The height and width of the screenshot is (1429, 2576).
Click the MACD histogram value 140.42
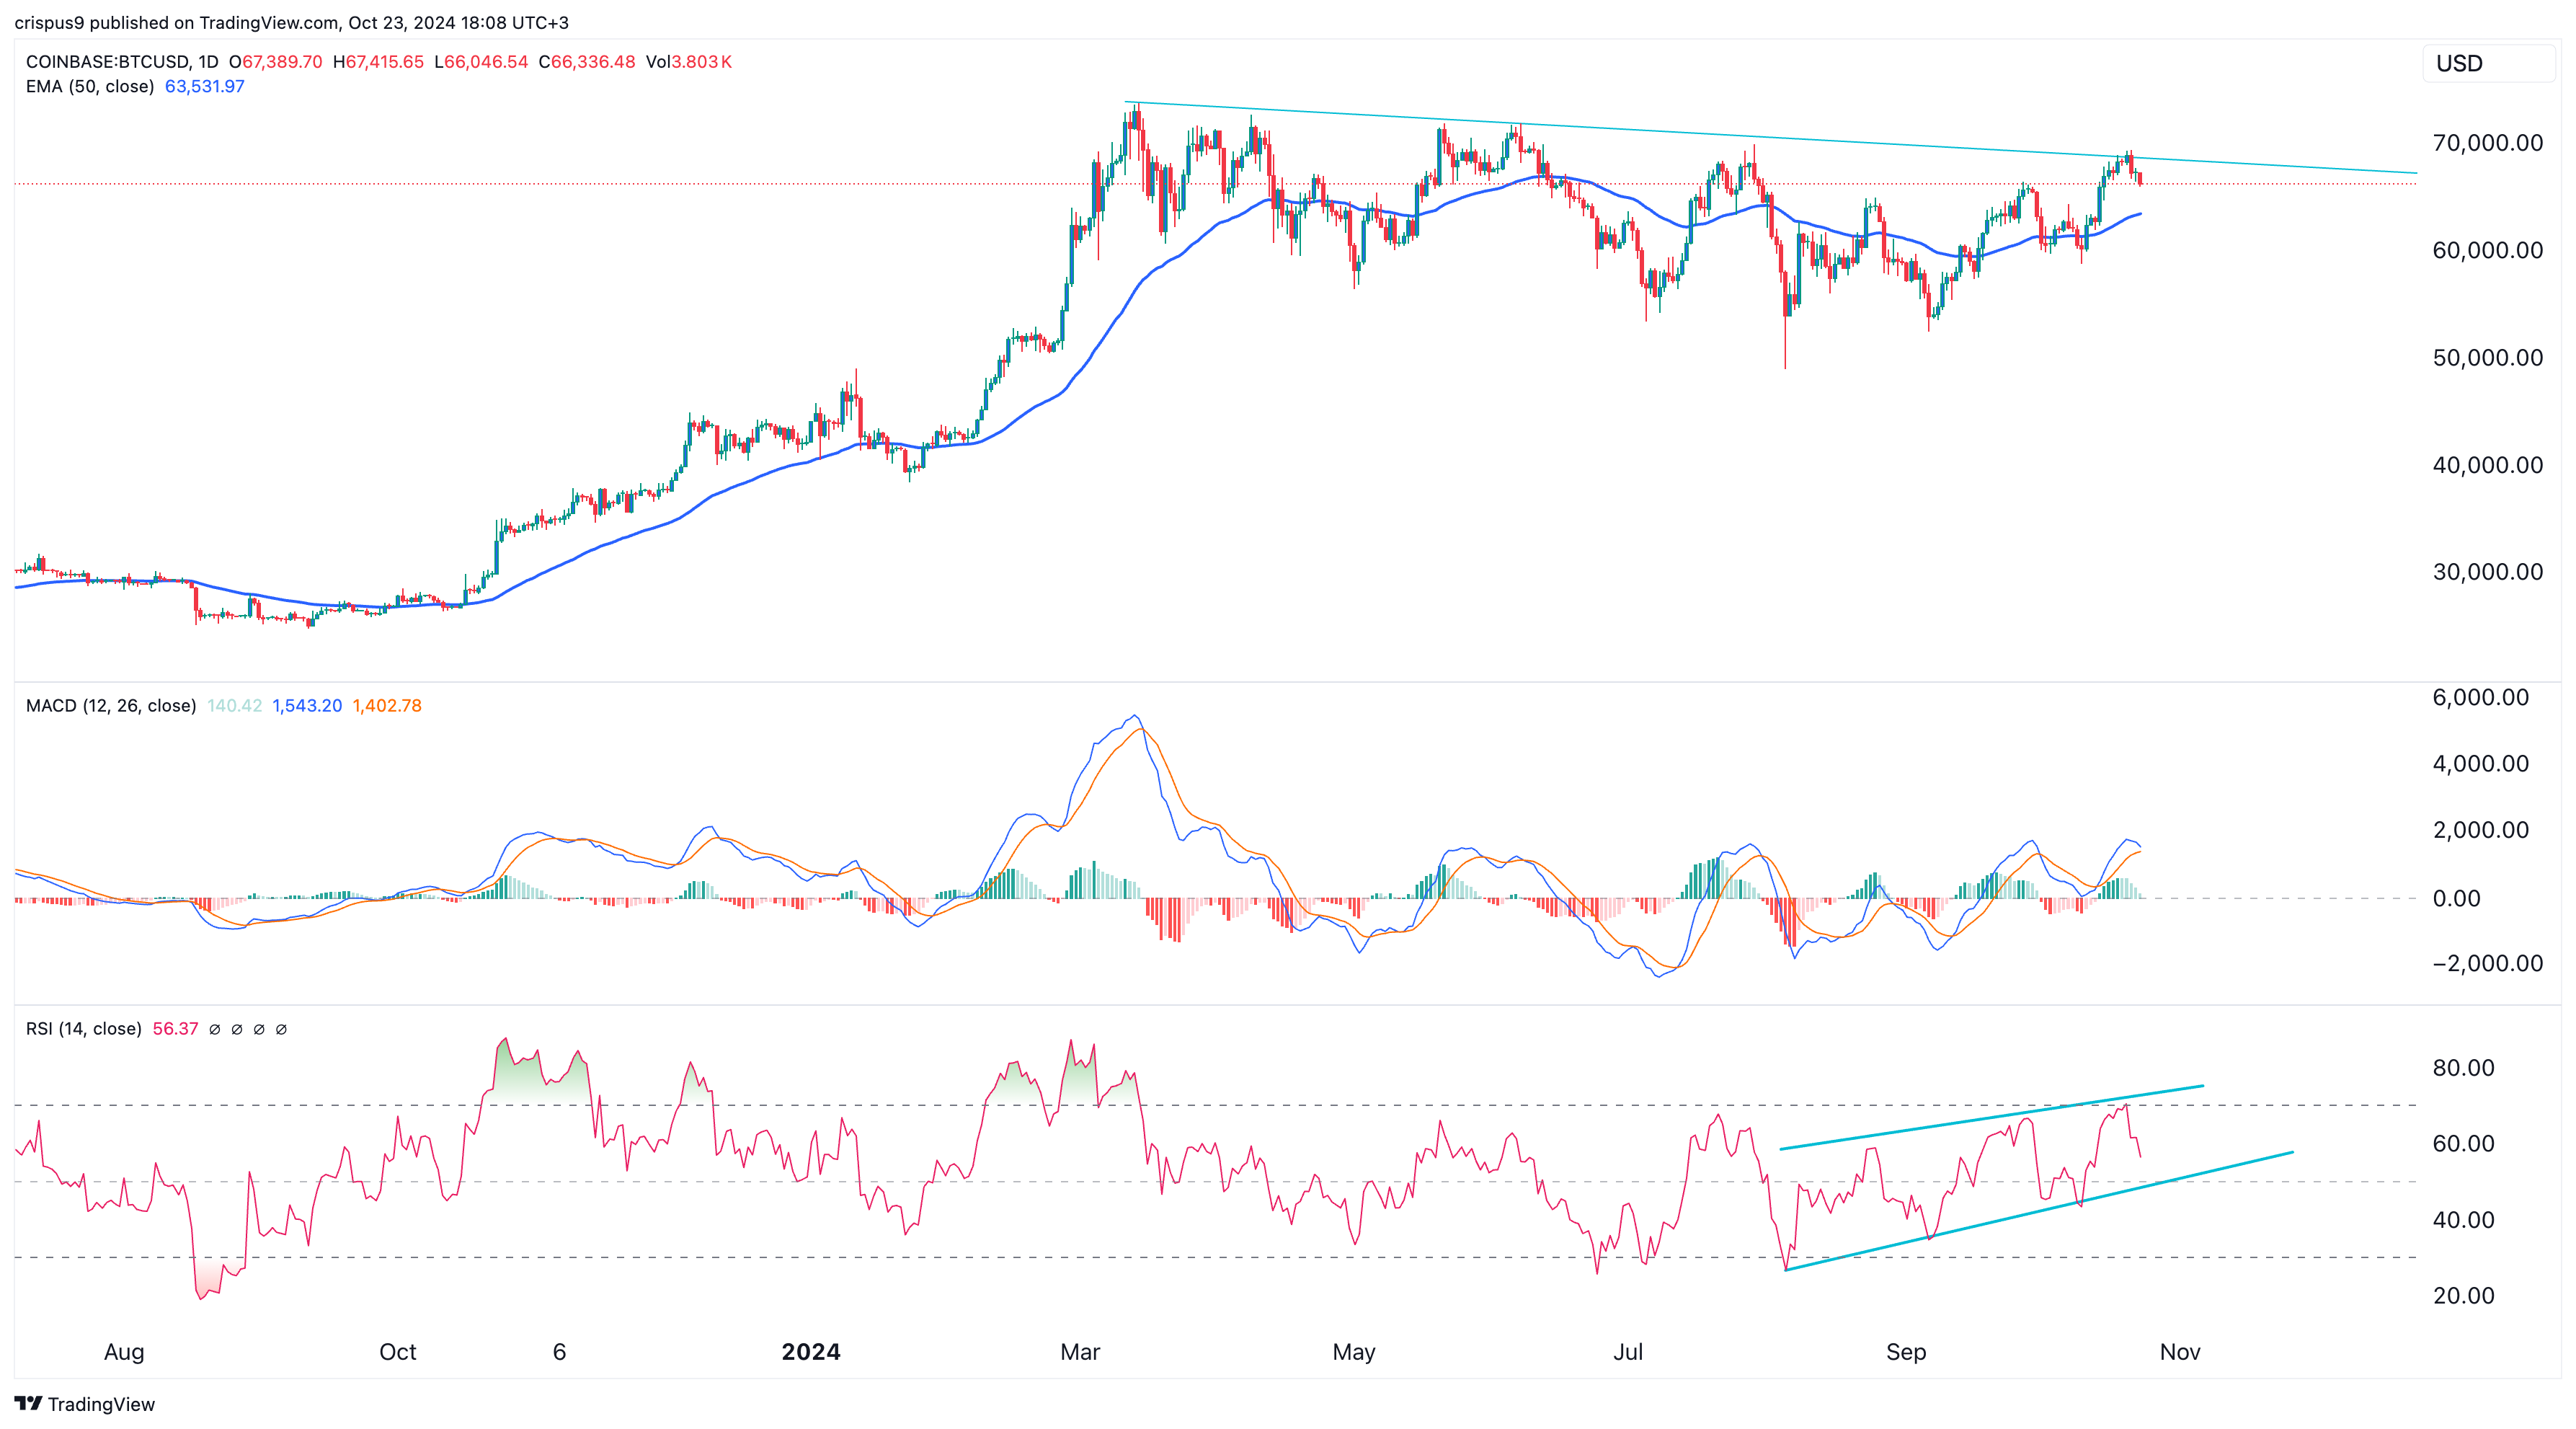click(235, 706)
